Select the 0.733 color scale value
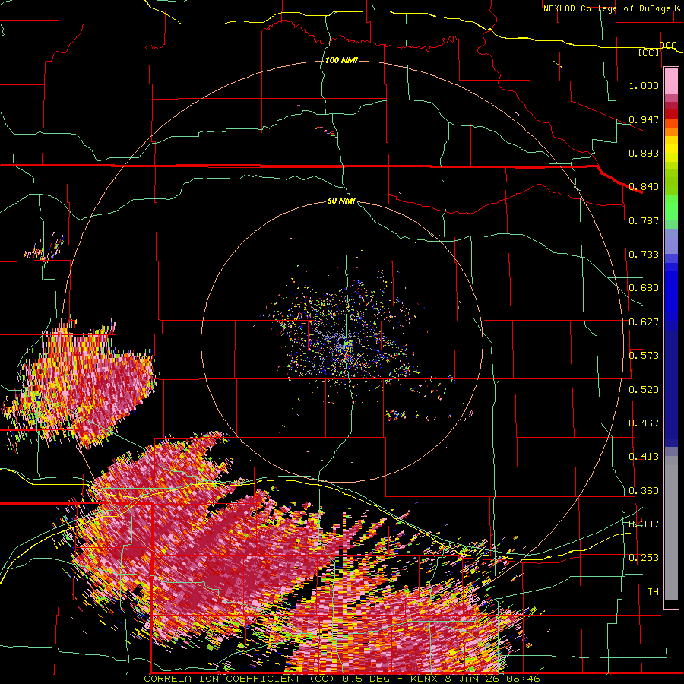The image size is (684, 684). tap(644, 255)
